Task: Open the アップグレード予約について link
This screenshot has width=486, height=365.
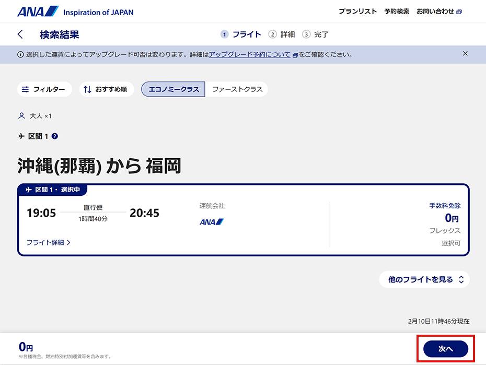Action: coord(249,54)
